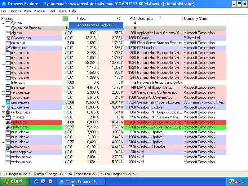Select svchost.exe with PID 1228
The image size is (248, 186).
[113, 68]
